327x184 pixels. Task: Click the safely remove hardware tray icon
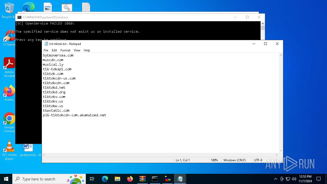pos(282,179)
